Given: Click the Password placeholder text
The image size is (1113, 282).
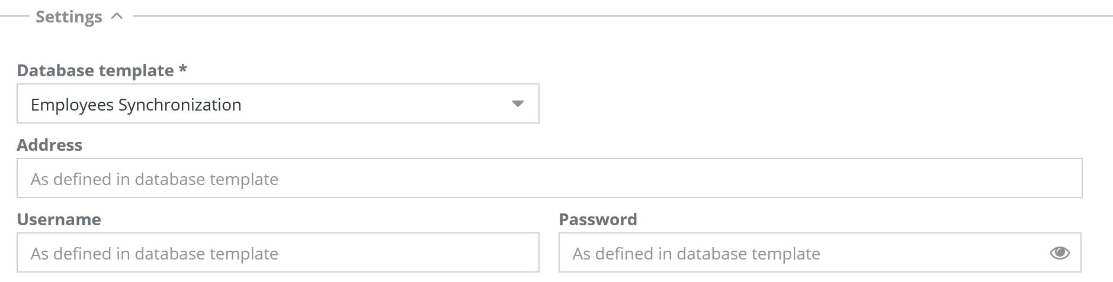Looking at the screenshot, I should pos(696,254).
